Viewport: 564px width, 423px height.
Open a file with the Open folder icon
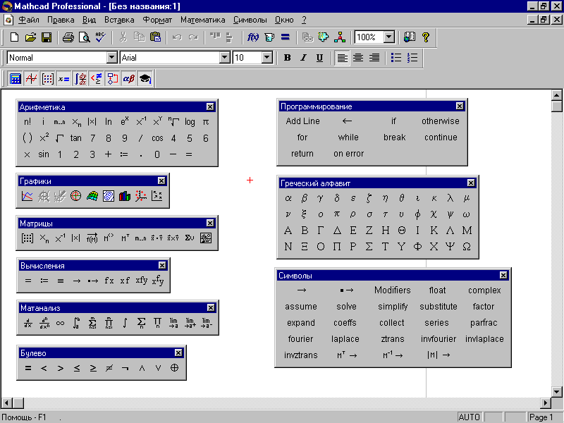[x=30, y=37]
